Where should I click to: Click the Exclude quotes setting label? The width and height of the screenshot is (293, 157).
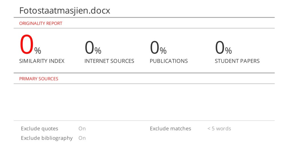tap(39, 128)
